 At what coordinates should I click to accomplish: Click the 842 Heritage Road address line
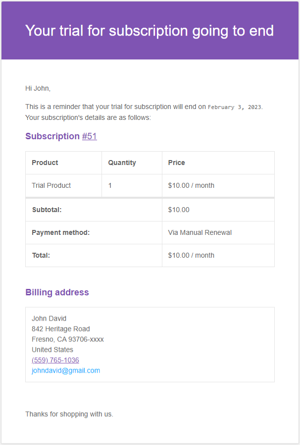[61, 329]
